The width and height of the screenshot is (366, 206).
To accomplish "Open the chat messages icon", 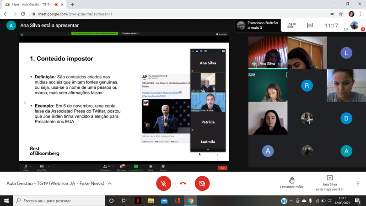I will 310,26.
